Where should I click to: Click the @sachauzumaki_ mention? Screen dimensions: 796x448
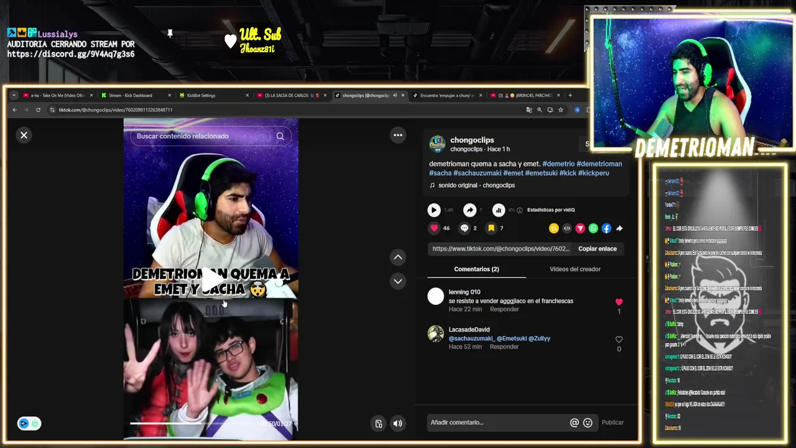click(471, 338)
